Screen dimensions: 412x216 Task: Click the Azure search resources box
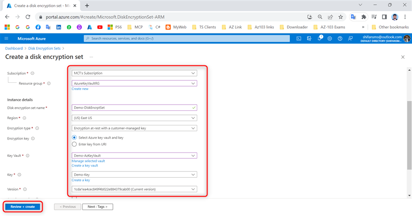tap(187, 39)
